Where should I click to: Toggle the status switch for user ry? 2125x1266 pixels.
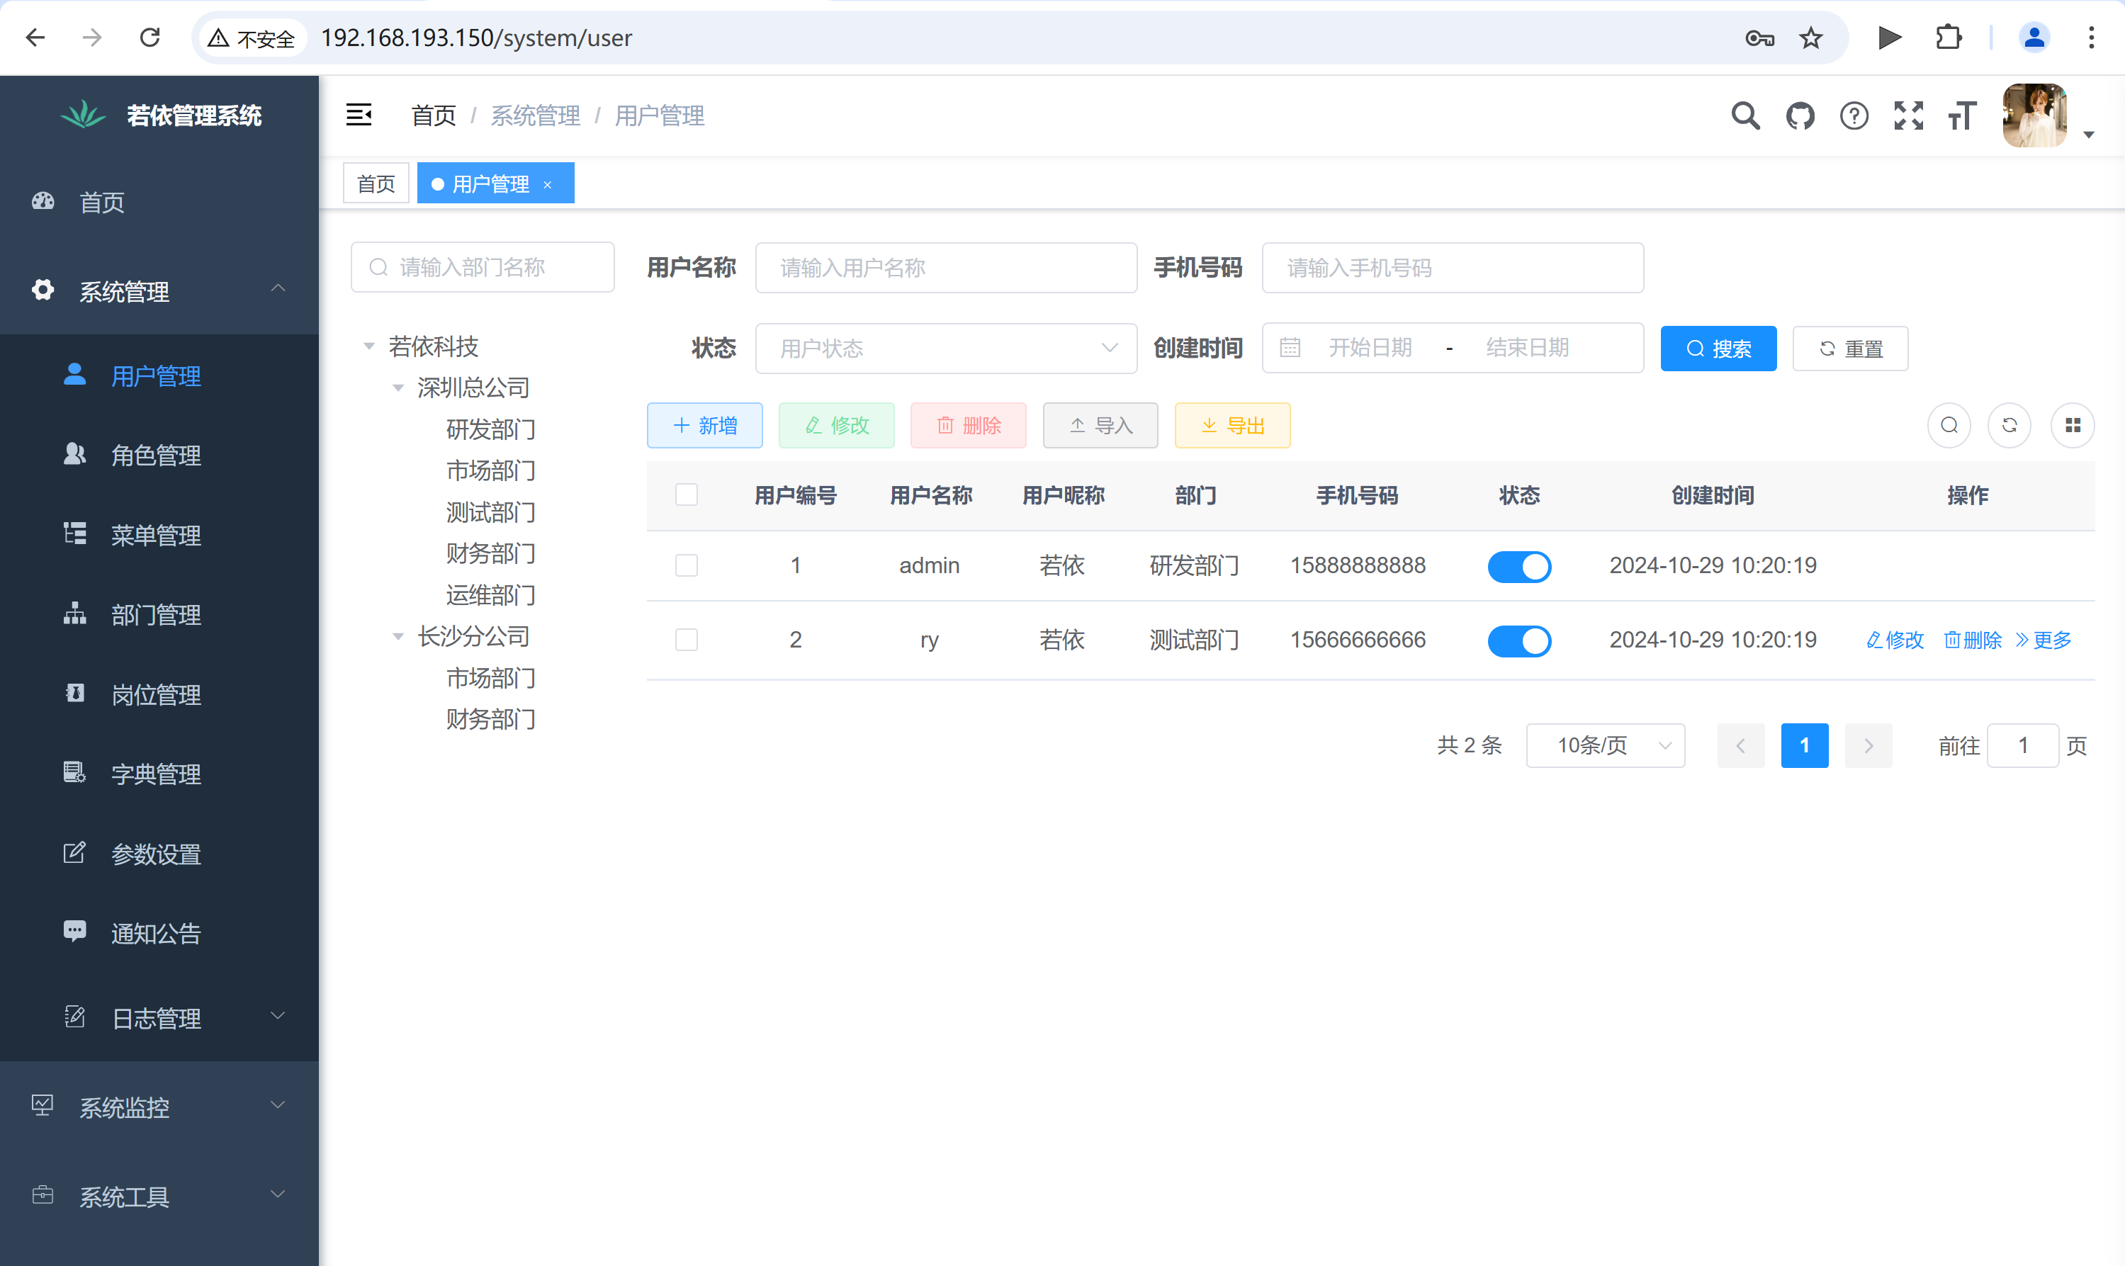pyautogui.click(x=1519, y=640)
